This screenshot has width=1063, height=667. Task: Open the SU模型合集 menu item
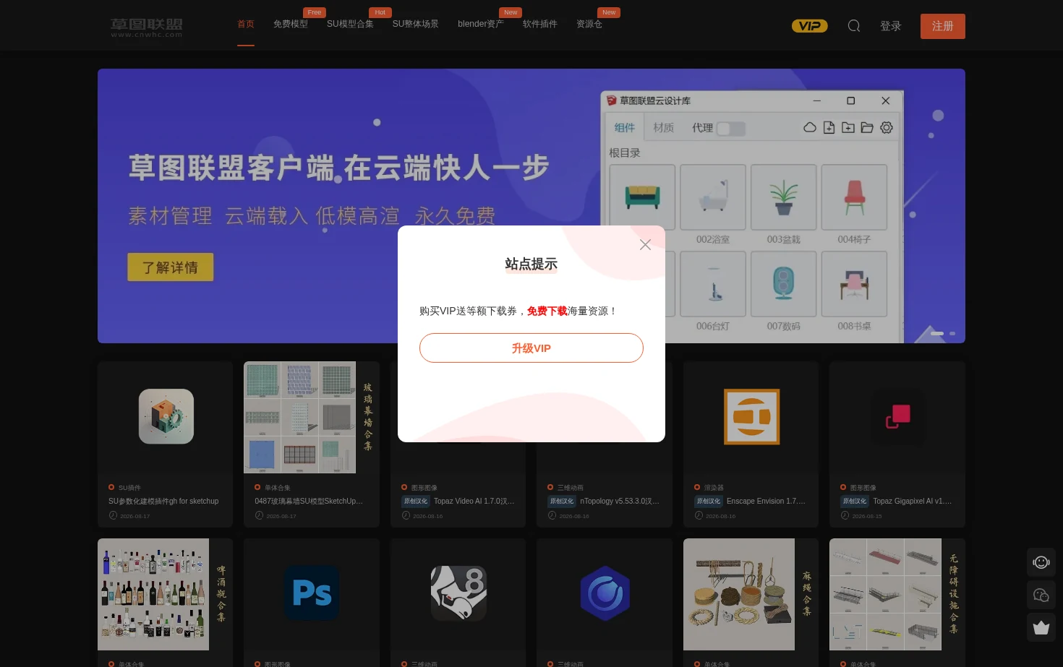pos(350,24)
